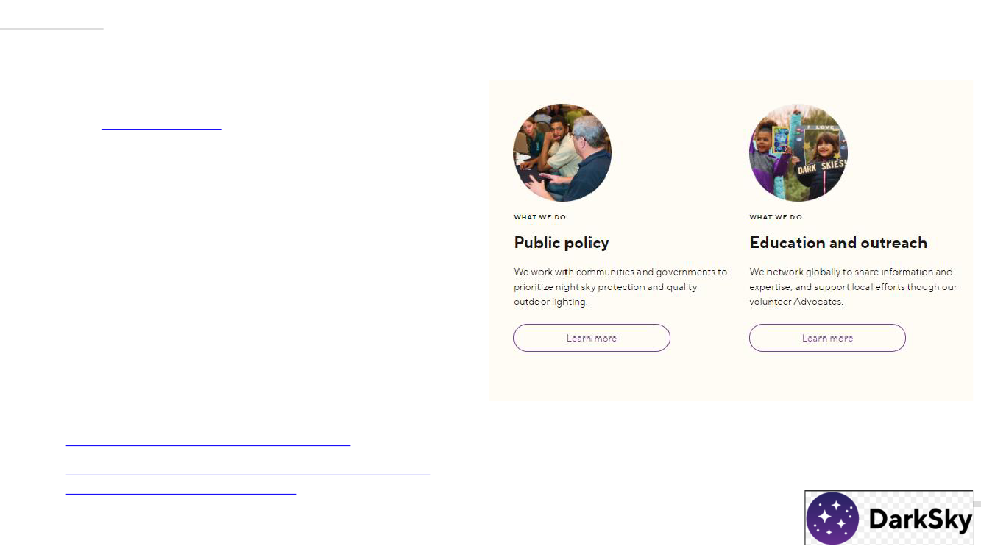Click the WHAT WE DO label above Education and outreach
981x552 pixels.
click(776, 217)
